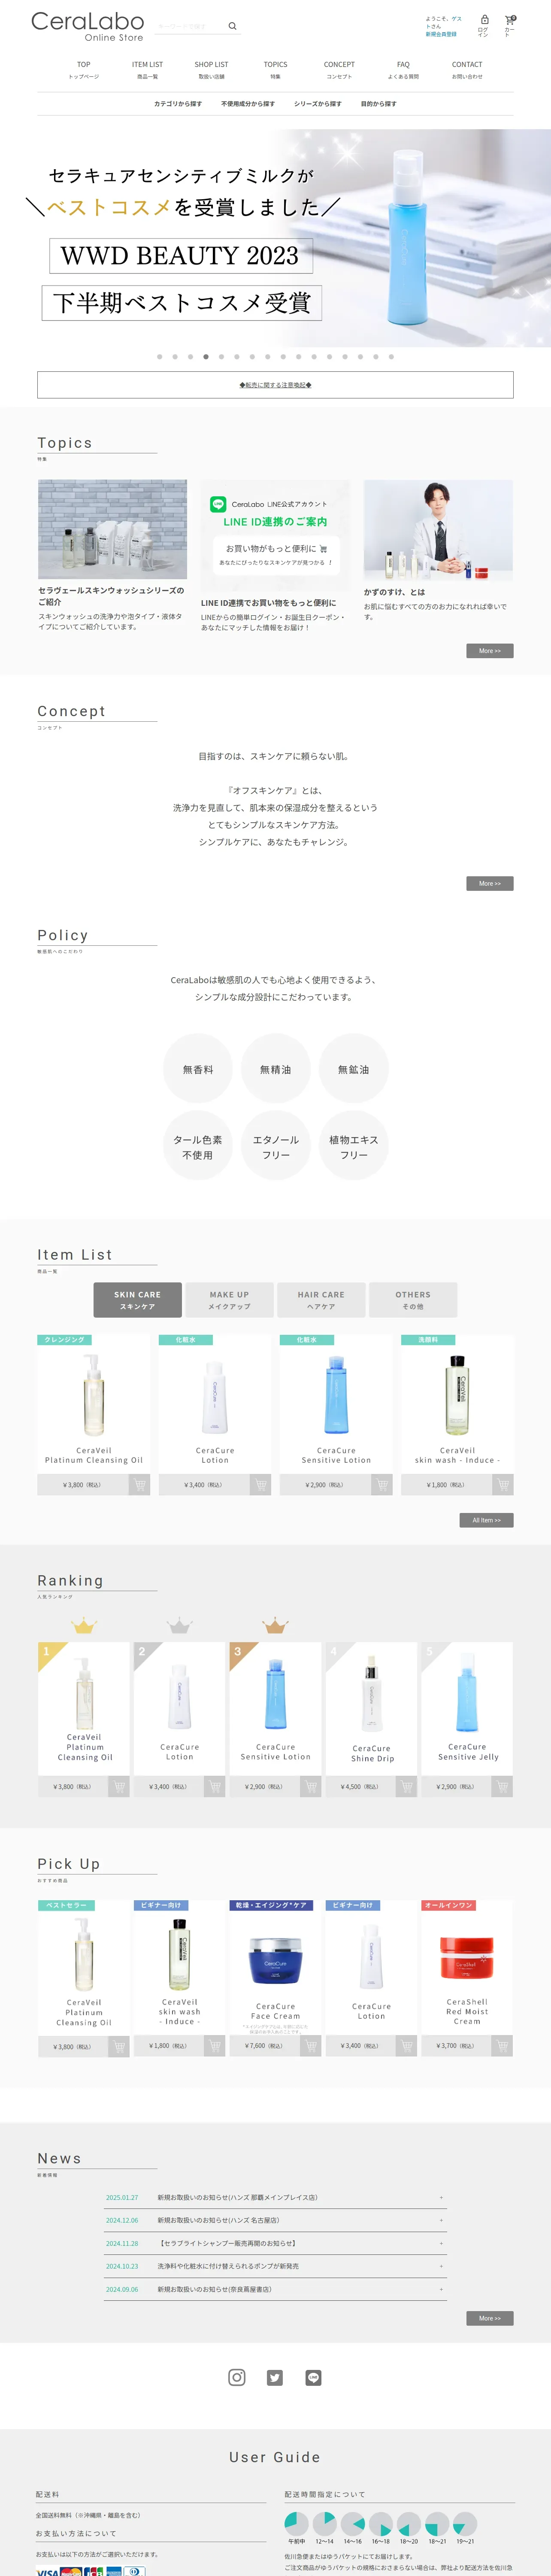
Task: Add CeraCure Sensitive Lotion to cart in Item List
Action: 382,1485
